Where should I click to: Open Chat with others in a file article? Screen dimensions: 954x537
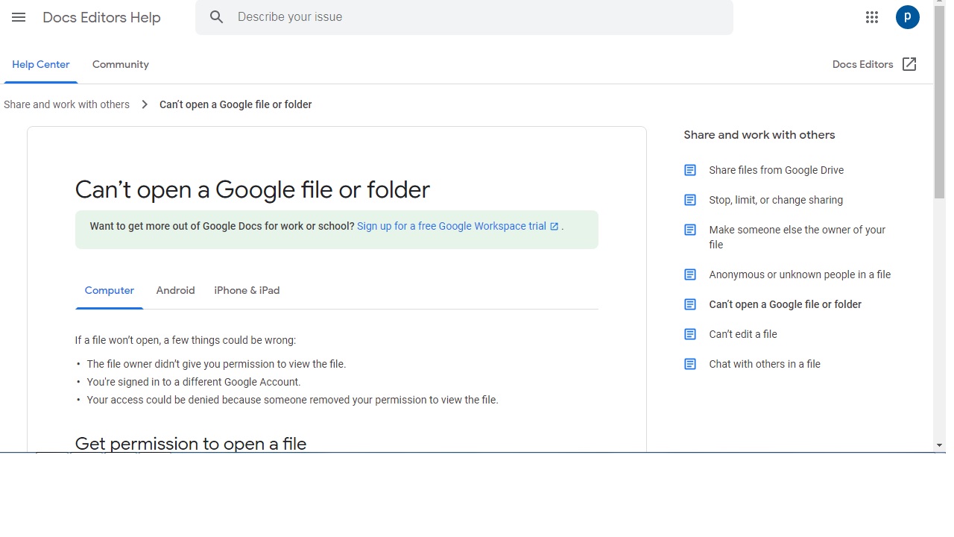tap(765, 364)
